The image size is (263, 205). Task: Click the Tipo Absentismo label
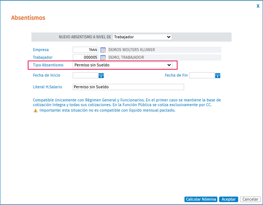[x=48, y=65]
